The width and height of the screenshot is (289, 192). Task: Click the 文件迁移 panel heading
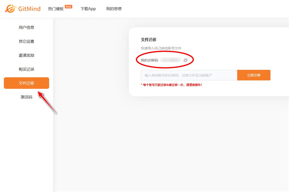pyautogui.click(x=148, y=40)
